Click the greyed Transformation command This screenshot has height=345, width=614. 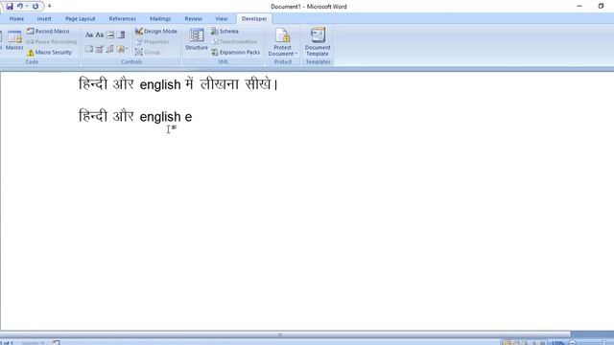[x=234, y=41]
